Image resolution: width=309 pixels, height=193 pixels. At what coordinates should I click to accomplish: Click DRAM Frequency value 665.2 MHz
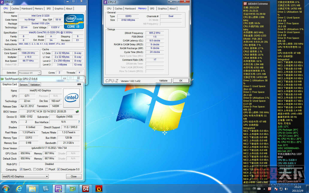click(155, 33)
